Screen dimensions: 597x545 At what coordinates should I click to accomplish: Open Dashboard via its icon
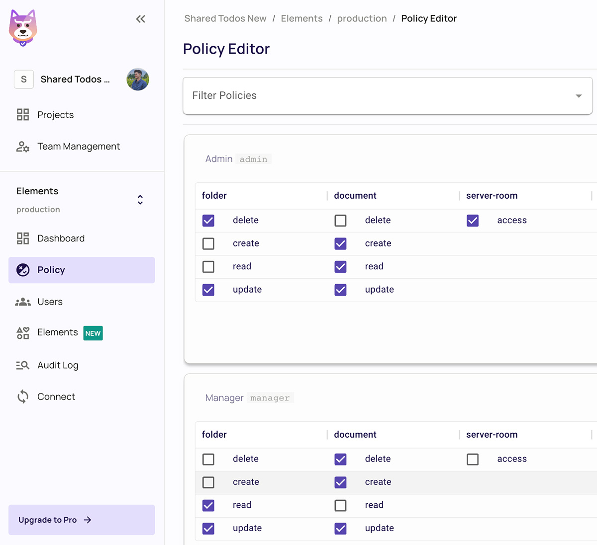(23, 238)
